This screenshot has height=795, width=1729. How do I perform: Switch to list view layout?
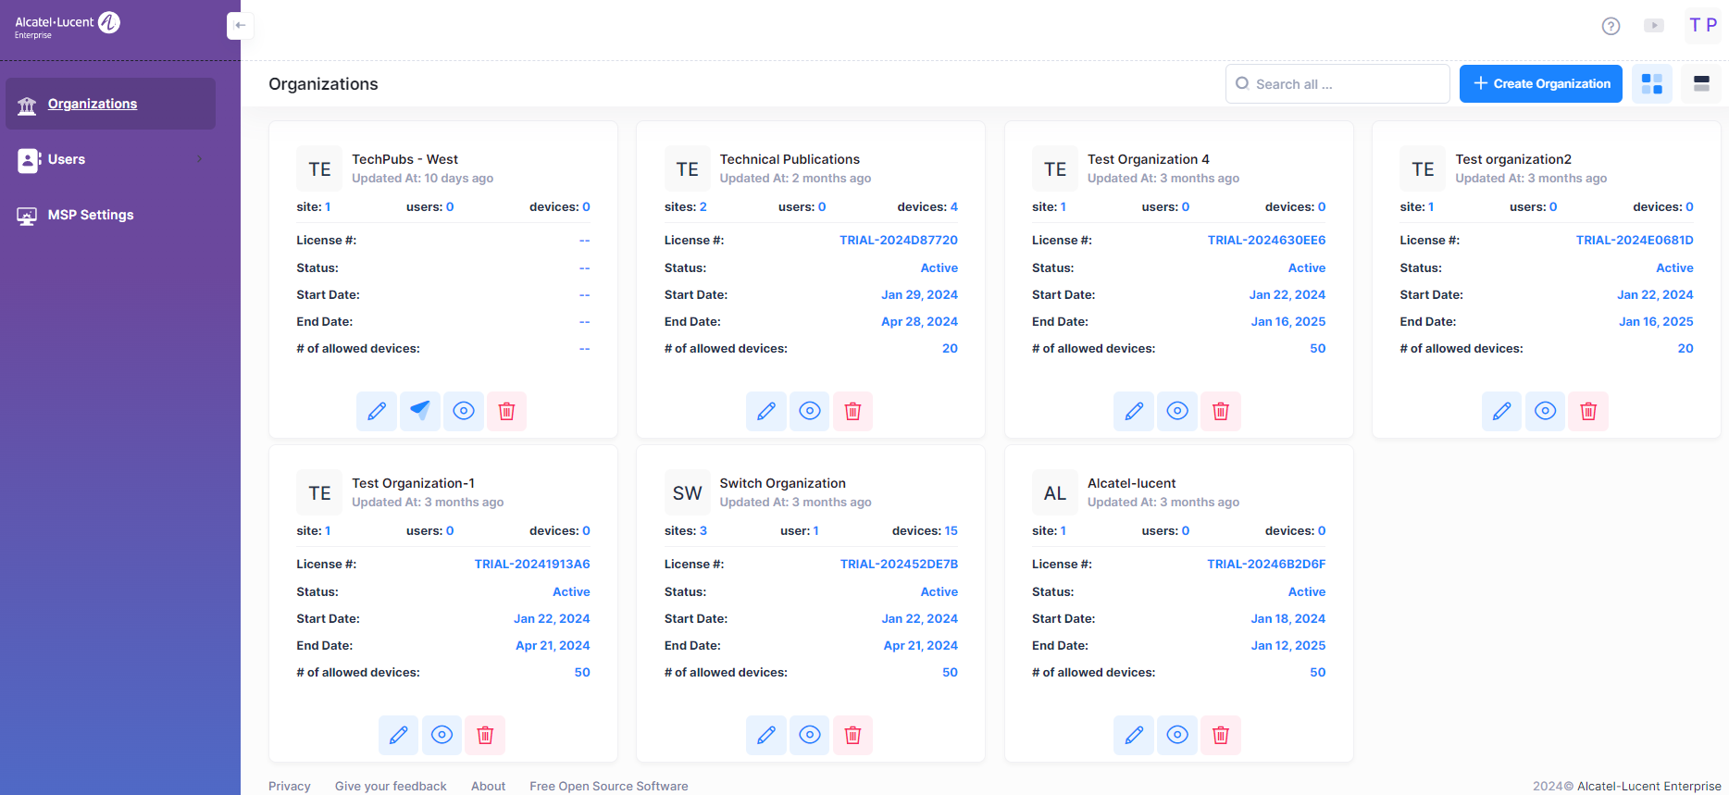click(x=1701, y=84)
